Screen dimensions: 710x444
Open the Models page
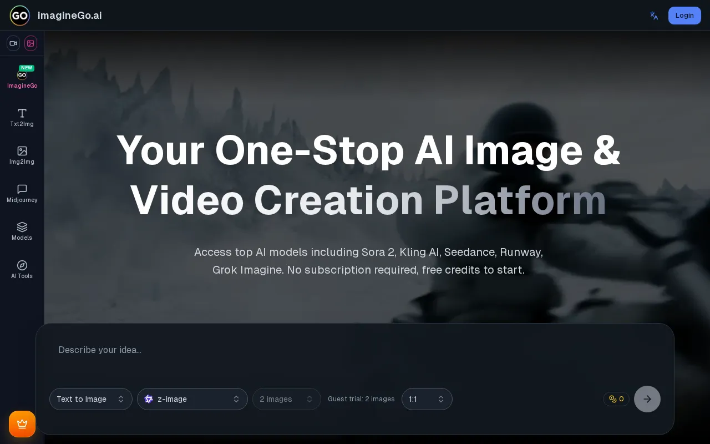(x=22, y=231)
